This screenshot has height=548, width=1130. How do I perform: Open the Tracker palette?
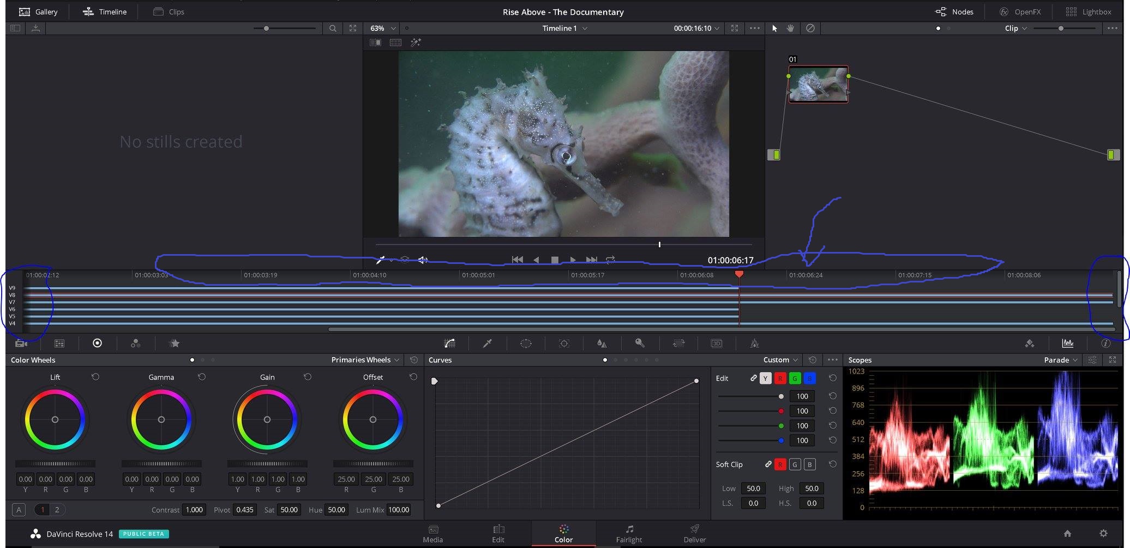click(x=564, y=343)
